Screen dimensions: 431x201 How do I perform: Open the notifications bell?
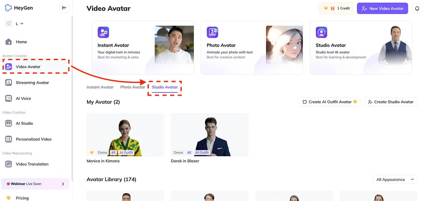(417, 9)
